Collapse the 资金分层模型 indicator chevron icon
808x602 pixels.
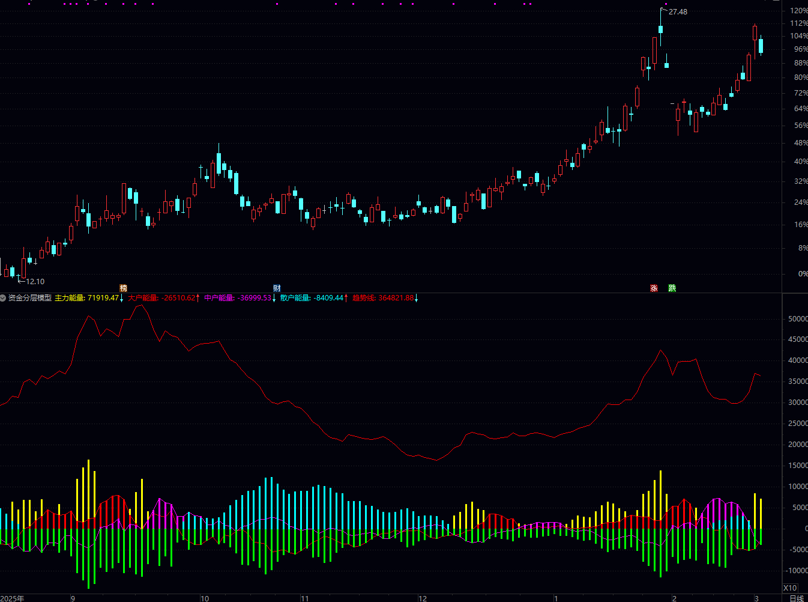click(3, 298)
